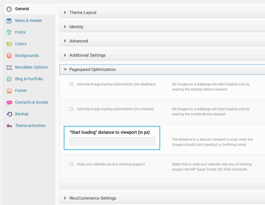Click the Backgrounds layers icon
265x205 pixels.
pos(9,56)
